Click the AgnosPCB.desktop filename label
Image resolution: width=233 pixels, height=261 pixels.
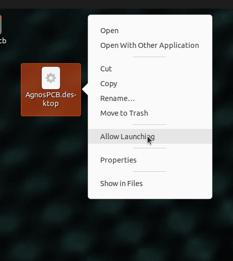coord(51,99)
